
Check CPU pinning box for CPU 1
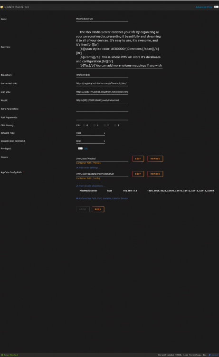tap(94, 125)
